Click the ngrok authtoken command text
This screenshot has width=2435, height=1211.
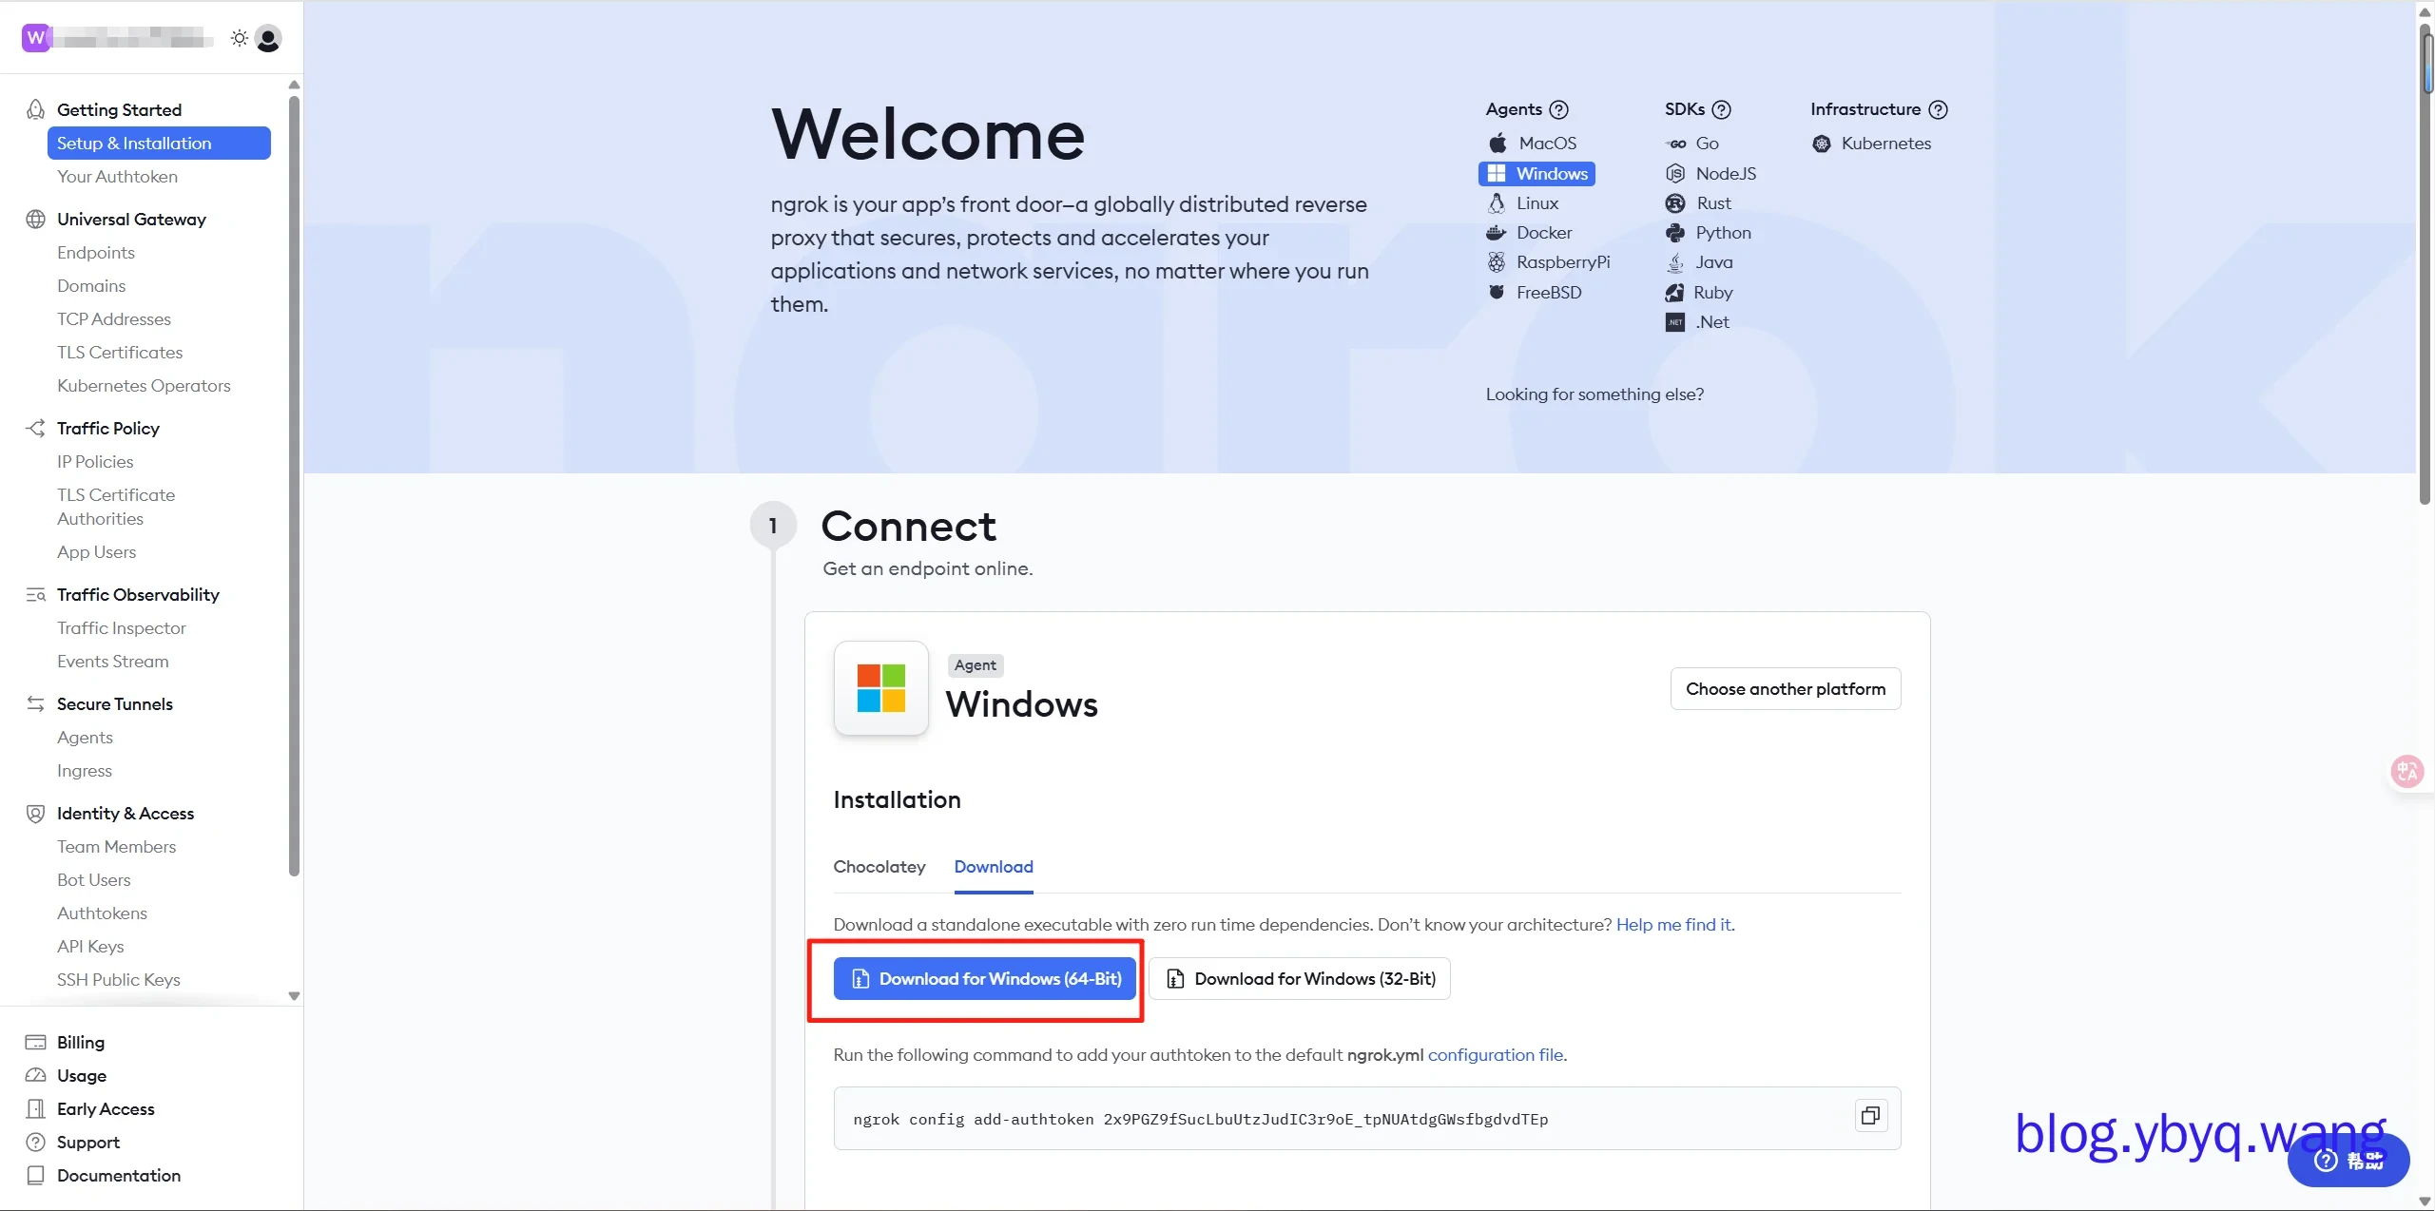[x=1200, y=1119]
